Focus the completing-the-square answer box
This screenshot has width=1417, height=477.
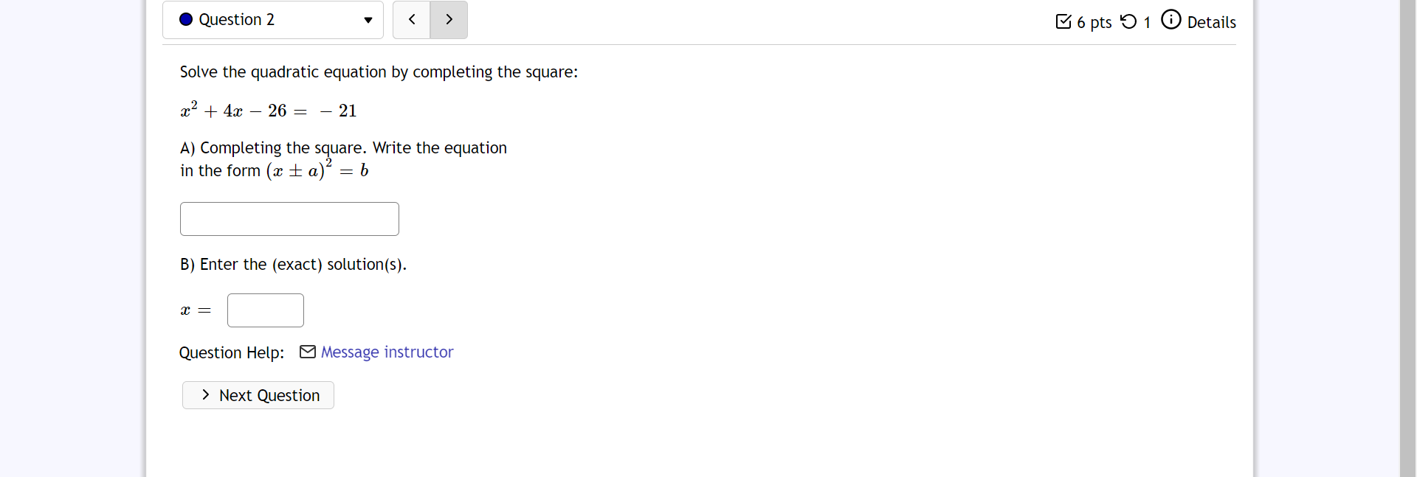click(289, 218)
